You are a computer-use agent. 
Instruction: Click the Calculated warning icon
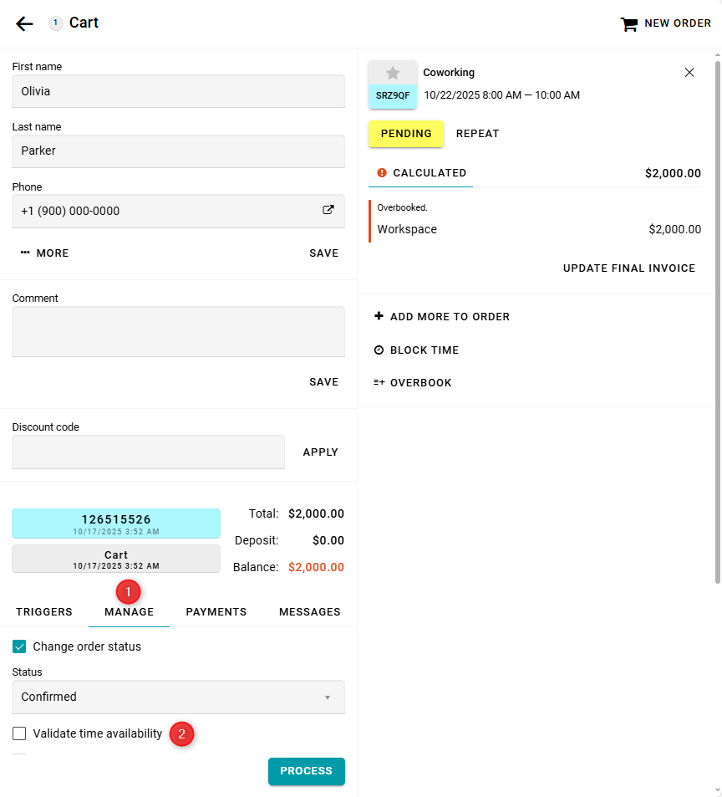click(382, 173)
